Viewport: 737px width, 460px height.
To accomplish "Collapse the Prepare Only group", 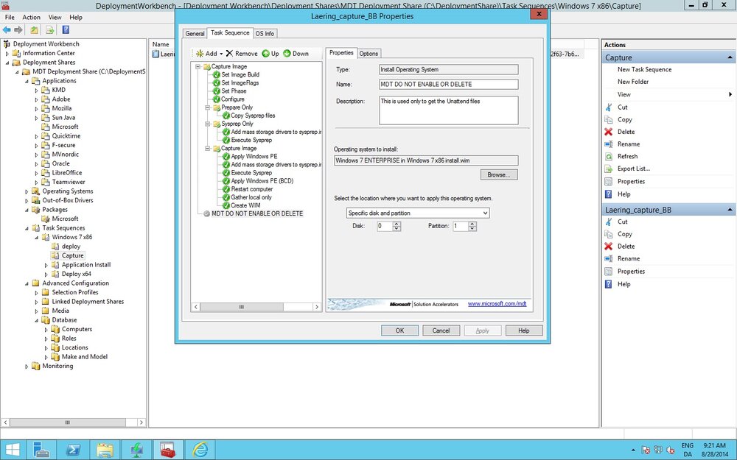I will pos(207,107).
